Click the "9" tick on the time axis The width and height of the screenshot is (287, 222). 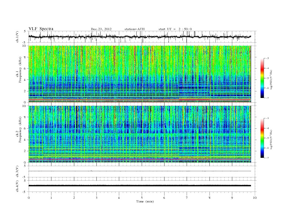click(x=232, y=198)
